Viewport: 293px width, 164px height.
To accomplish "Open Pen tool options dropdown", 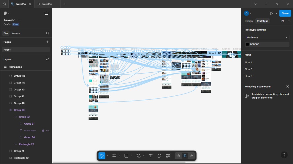I will pos(144,156).
